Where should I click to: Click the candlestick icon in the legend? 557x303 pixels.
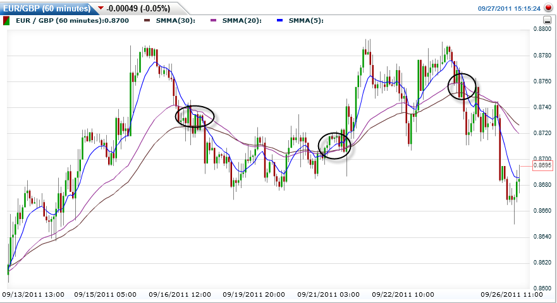(6, 20)
